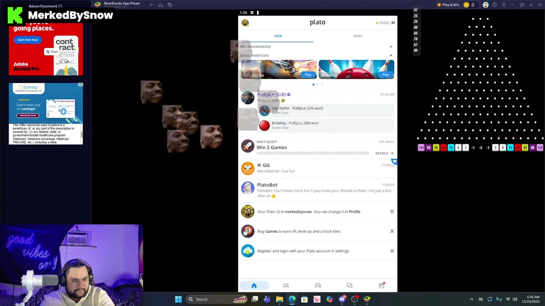Image resolution: width=545 pixels, height=306 pixels.
Task: Click the Daily Quest rocket icon
Action: (247, 146)
